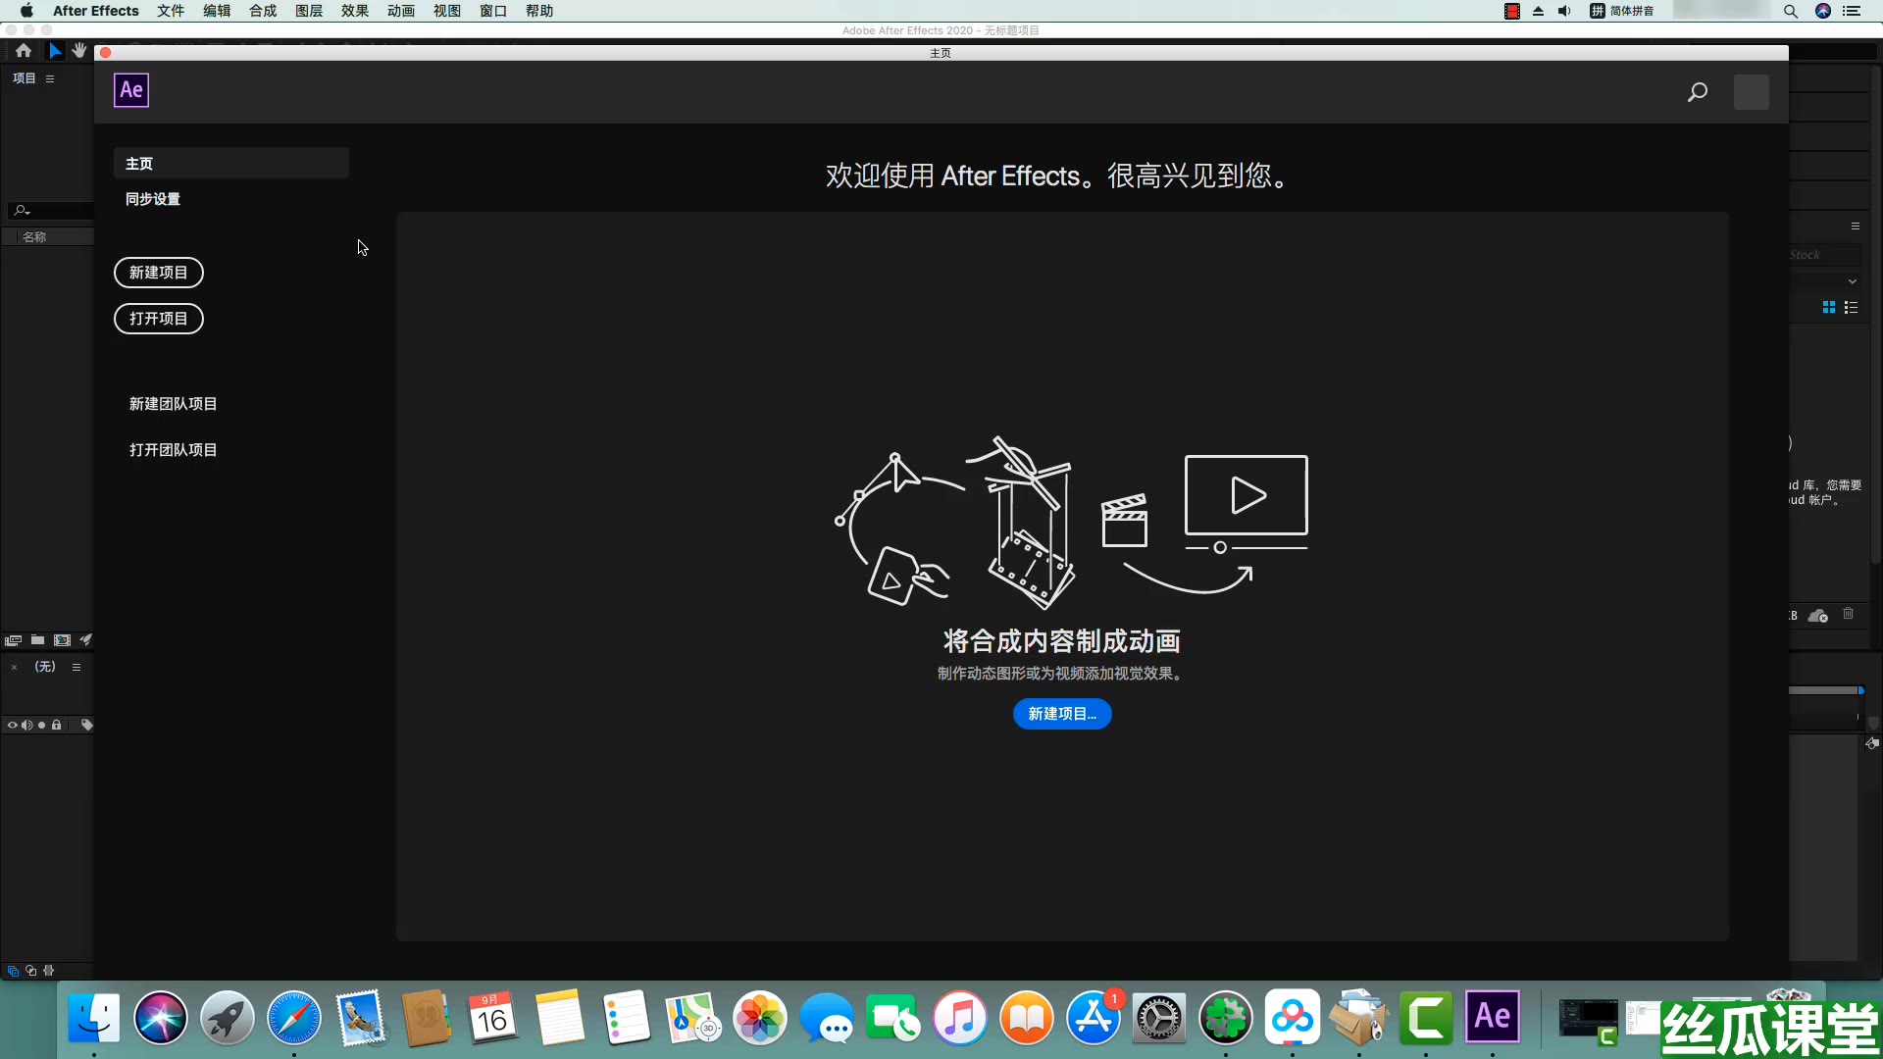1883x1059 pixels.
Task: Open the libraries panel hamburger menu
Action: pos(1856,227)
